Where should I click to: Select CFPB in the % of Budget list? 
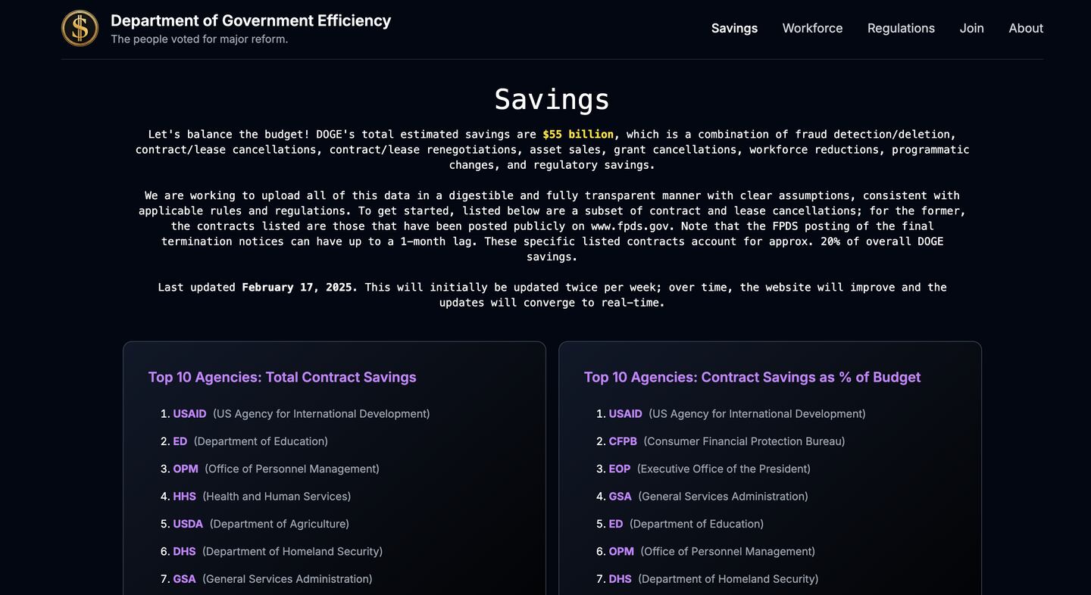[x=623, y=441]
